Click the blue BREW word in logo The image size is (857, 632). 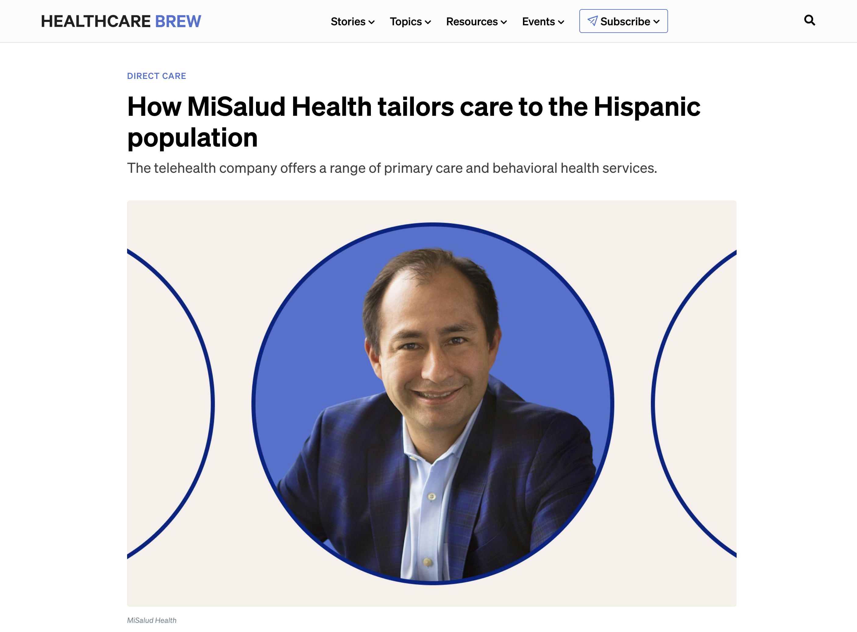coord(178,21)
